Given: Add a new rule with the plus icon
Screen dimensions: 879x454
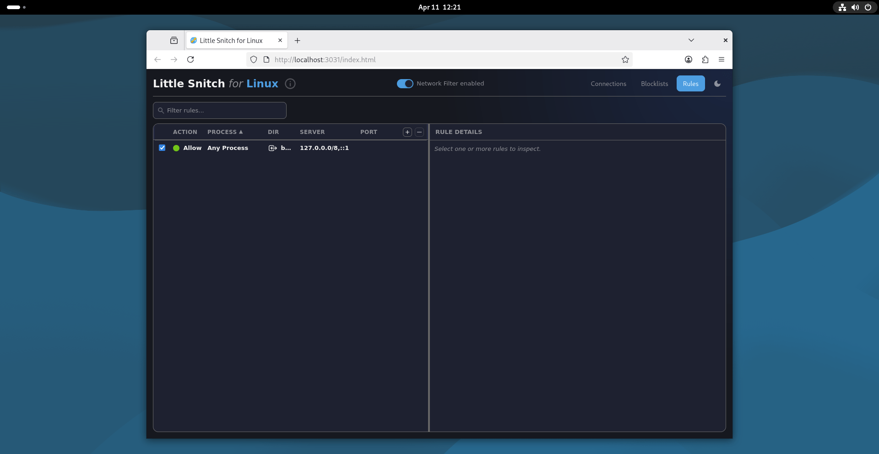Looking at the screenshot, I should 407,132.
